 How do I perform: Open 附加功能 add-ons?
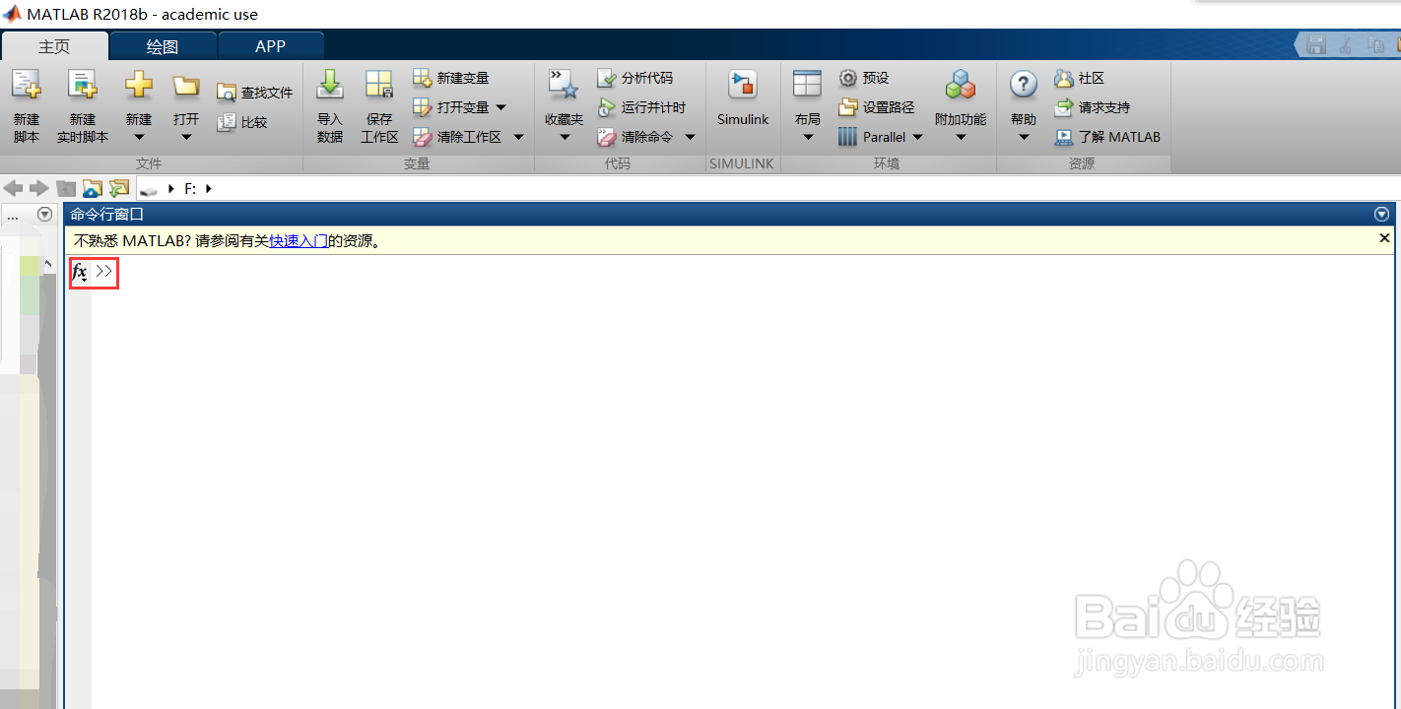(961, 98)
